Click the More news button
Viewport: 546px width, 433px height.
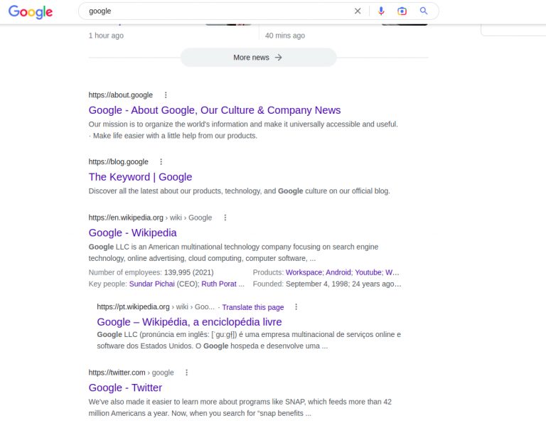pyautogui.click(x=258, y=58)
